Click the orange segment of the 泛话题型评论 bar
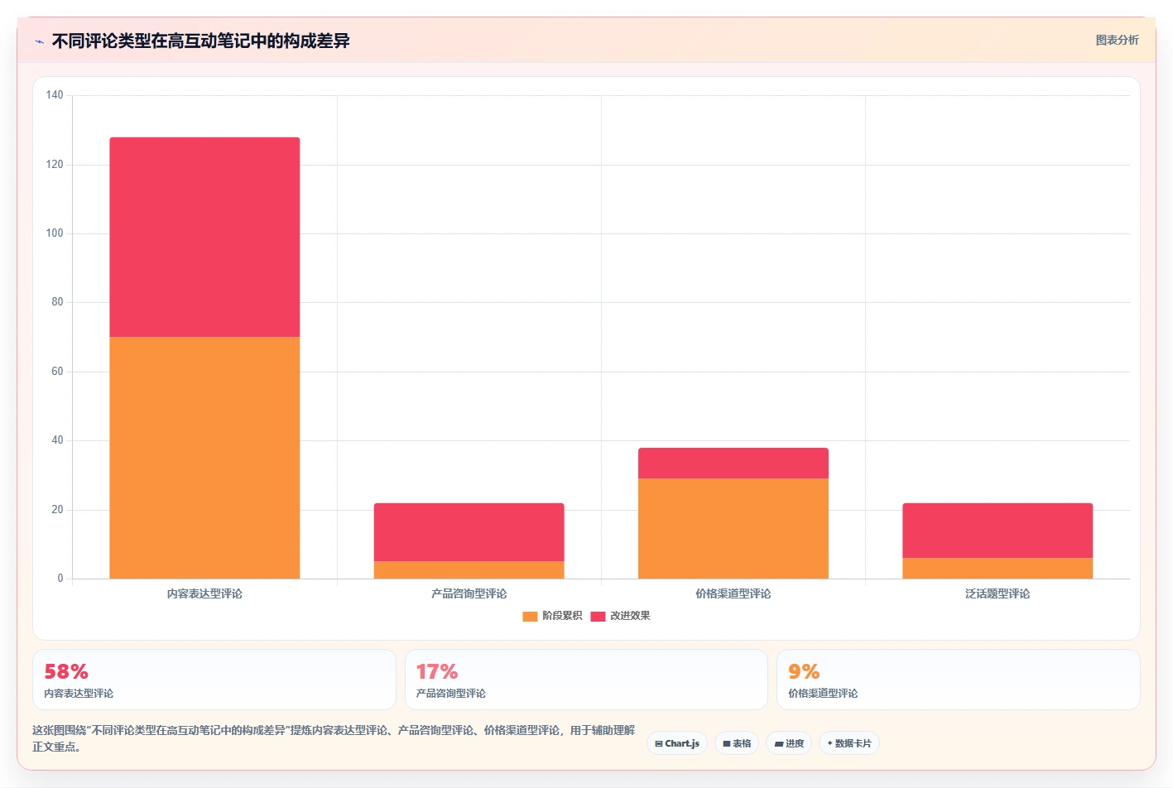This screenshot has height=788, width=1173. 998,569
